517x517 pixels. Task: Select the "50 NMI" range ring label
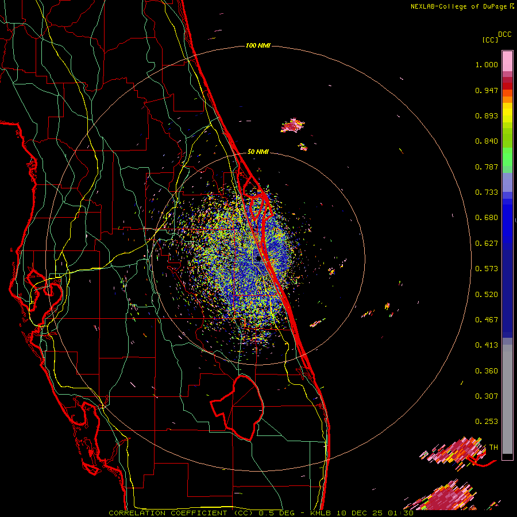[258, 152]
